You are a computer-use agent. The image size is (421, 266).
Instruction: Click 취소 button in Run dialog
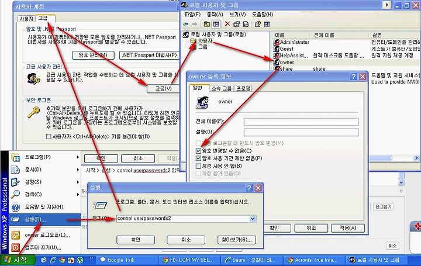click(186, 240)
